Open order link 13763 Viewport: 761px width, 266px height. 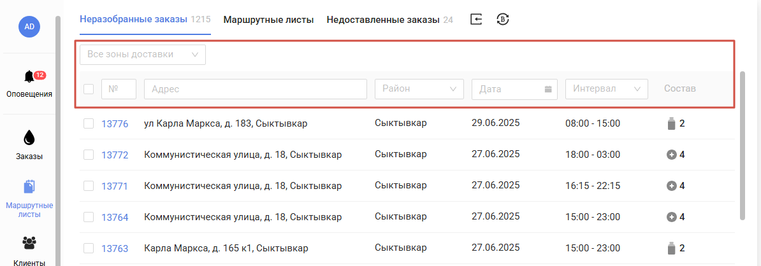point(115,249)
